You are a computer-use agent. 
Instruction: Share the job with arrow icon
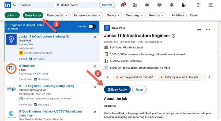coord(199,30)
